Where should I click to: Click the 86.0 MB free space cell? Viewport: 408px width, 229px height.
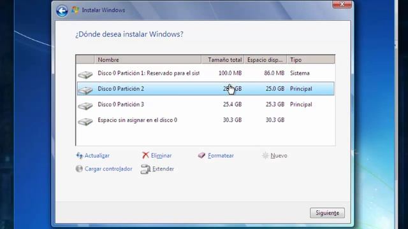[x=274, y=73]
